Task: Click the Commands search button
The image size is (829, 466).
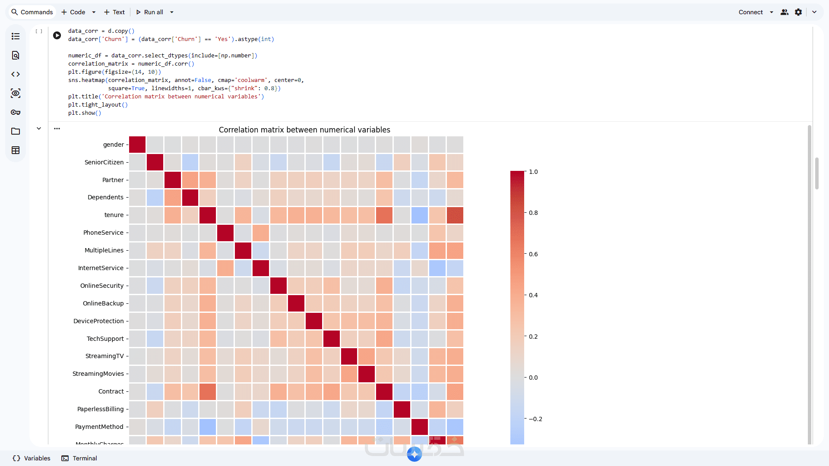Action: (32, 12)
